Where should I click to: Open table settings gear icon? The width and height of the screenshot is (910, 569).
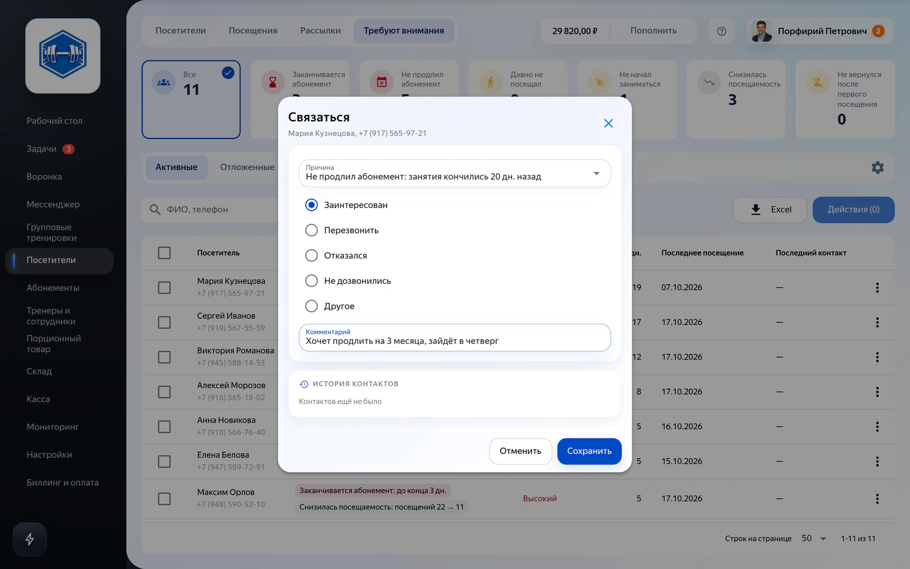[x=878, y=168]
